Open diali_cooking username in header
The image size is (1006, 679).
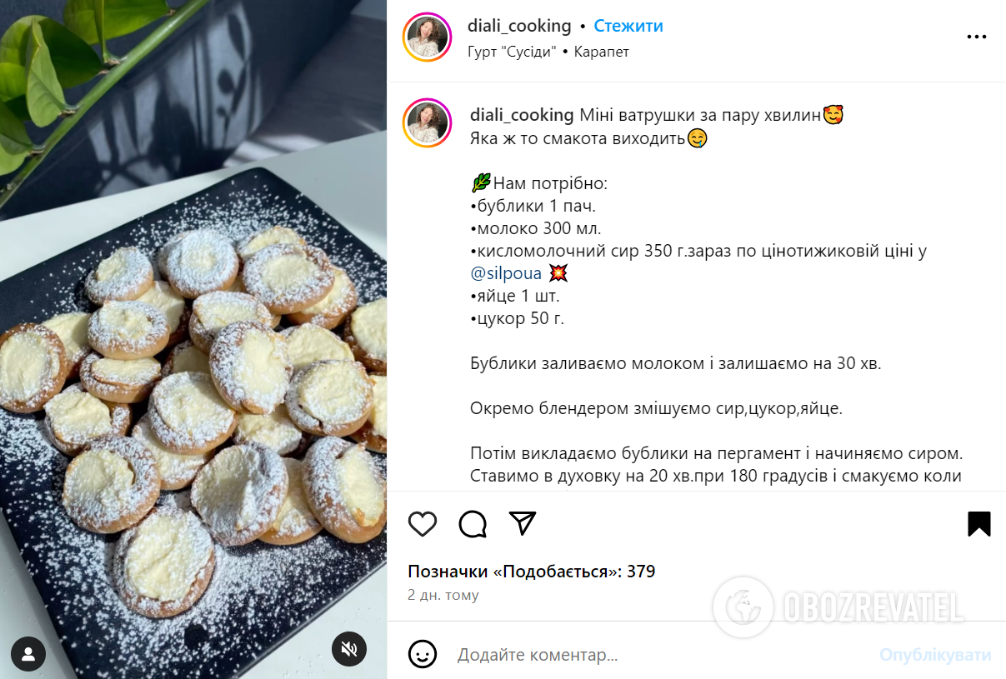tap(520, 26)
